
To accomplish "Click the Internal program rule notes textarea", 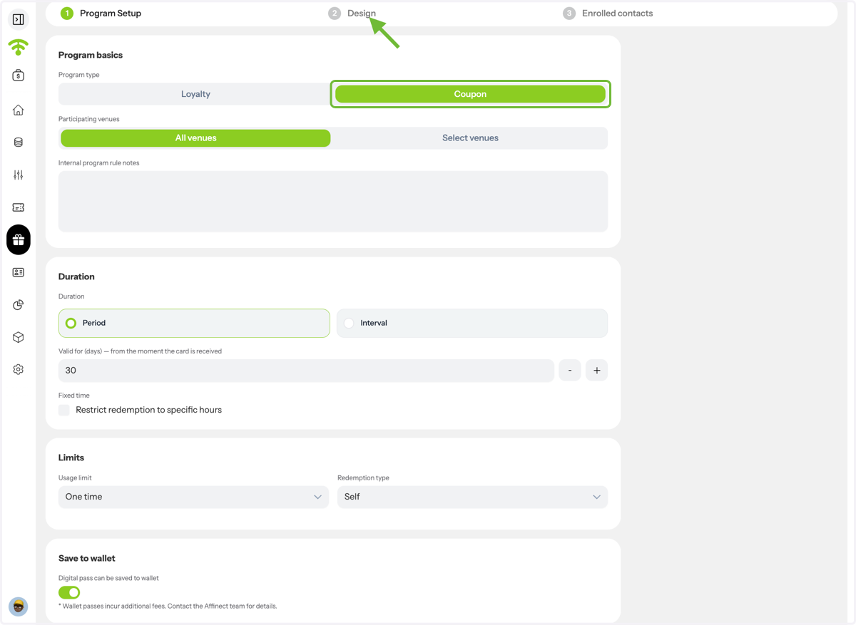I will (x=333, y=201).
